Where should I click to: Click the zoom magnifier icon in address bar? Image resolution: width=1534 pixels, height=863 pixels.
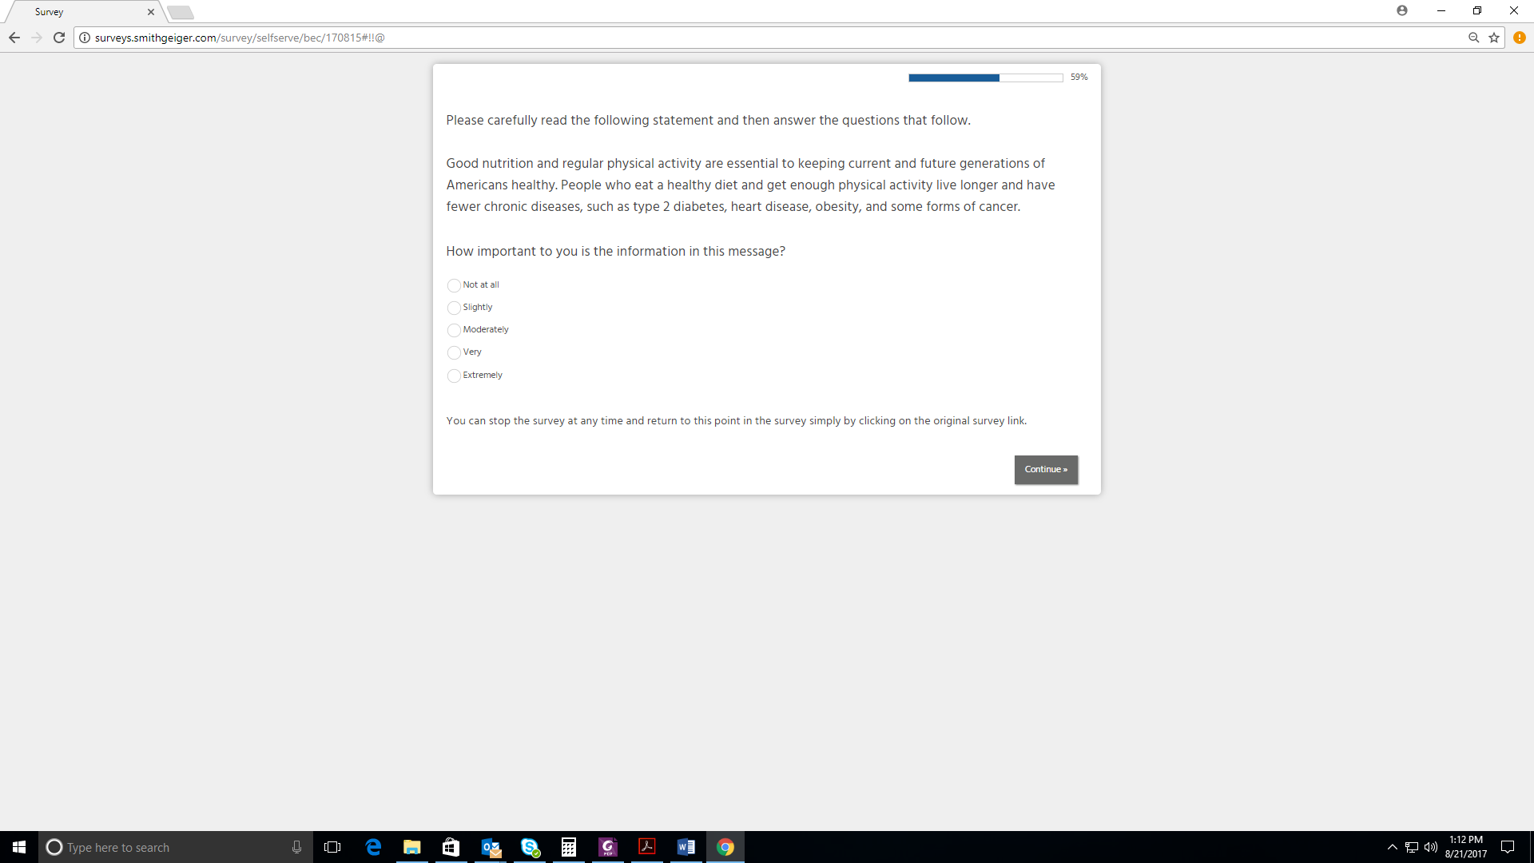pyautogui.click(x=1474, y=38)
